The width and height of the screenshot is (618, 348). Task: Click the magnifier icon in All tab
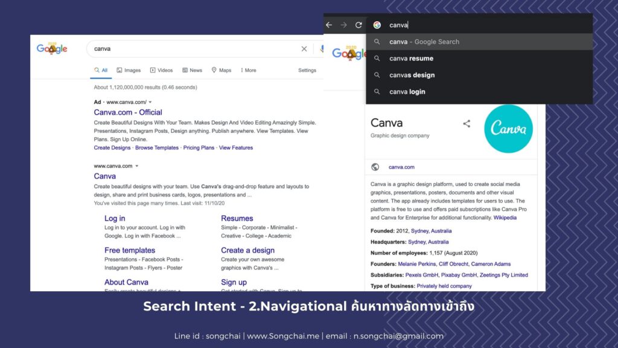(97, 70)
